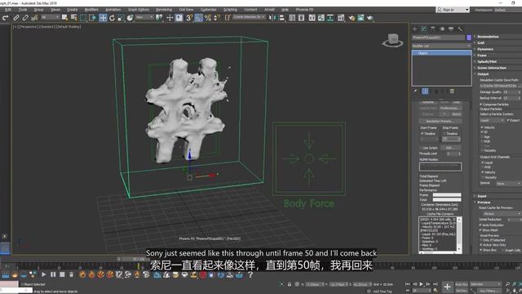Image resolution: width=522 pixels, height=294 pixels.
Task: Open the Phoenix FD menu
Action: pyautogui.click(x=304, y=10)
